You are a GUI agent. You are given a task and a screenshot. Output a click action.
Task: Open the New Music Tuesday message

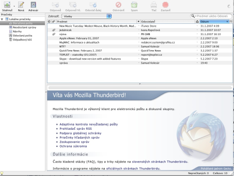click(x=97, y=26)
